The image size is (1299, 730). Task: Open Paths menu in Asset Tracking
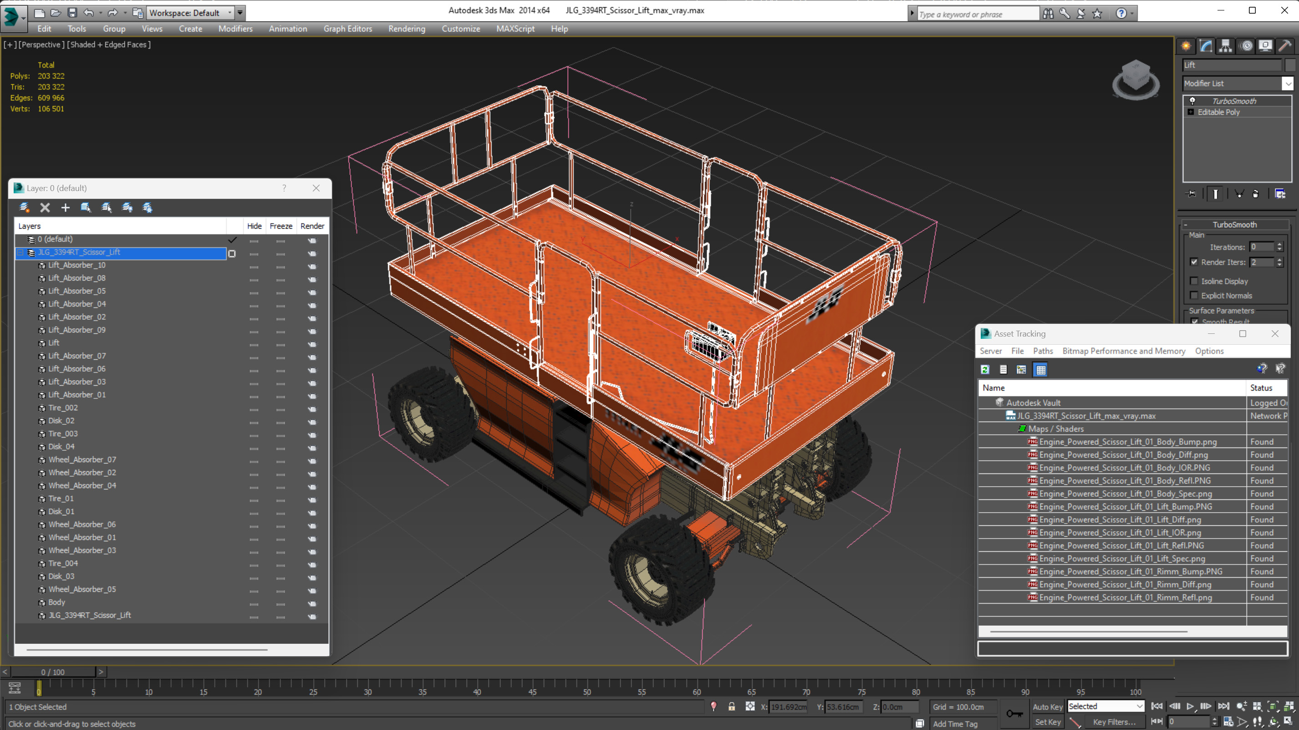pos(1043,351)
